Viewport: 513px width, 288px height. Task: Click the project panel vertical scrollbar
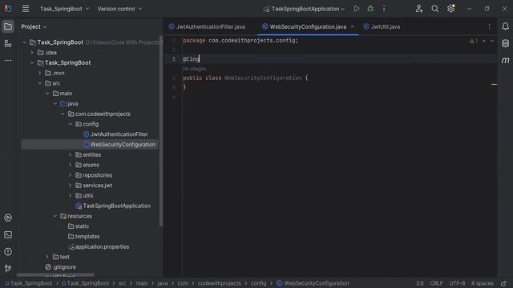pyautogui.click(x=160, y=130)
